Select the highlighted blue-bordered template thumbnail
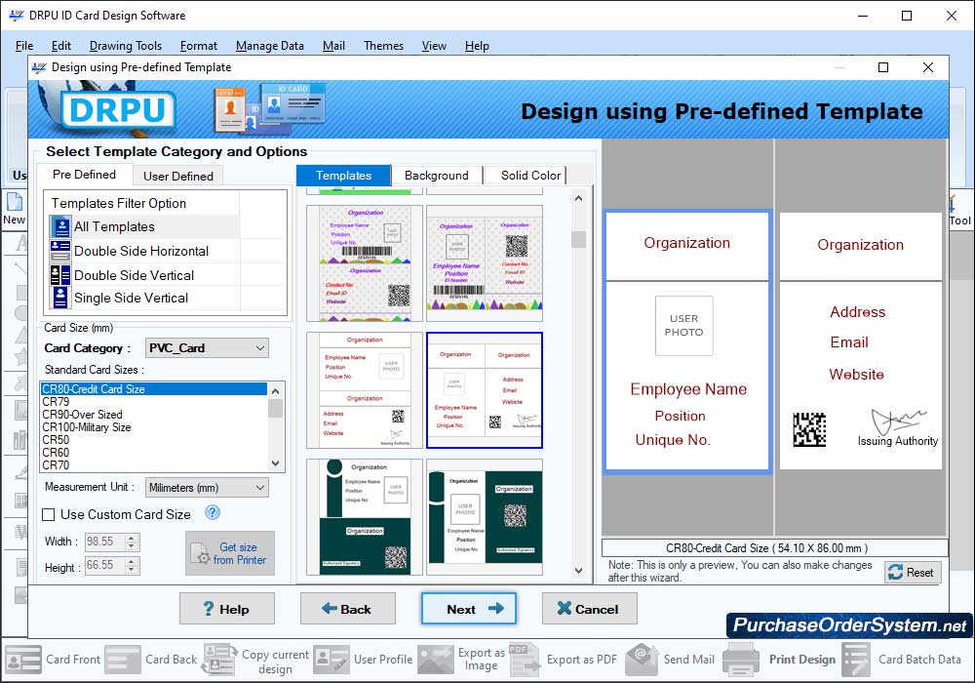 coord(485,390)
